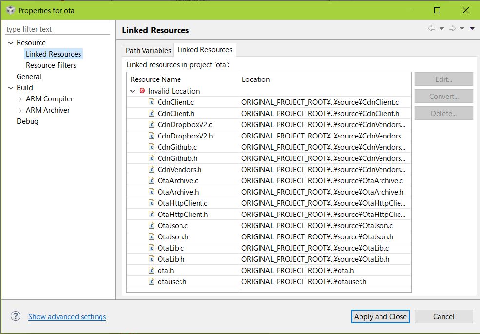Click the CdnGithub.c file icon
Screen dimensions: 480x334
[x=152, y=147]
